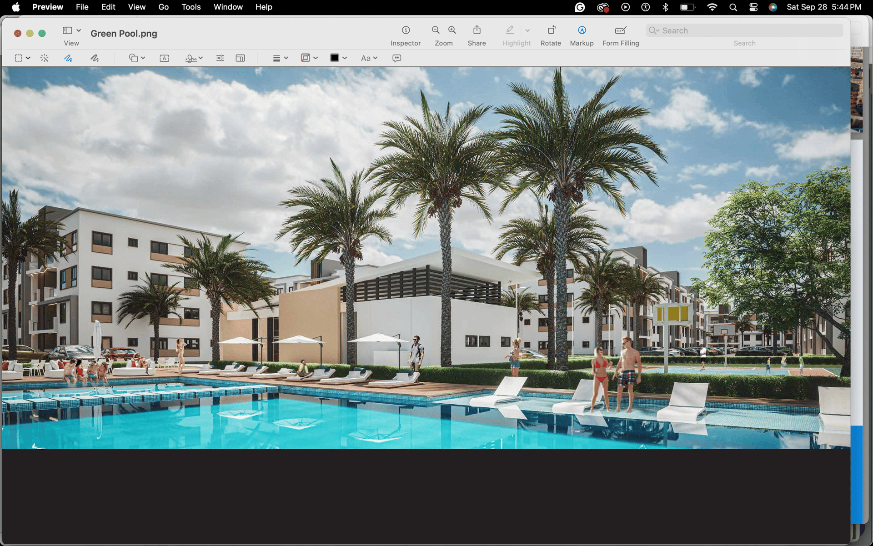
Task: Open the Inspector panel
Action: (x=406, y=30)
